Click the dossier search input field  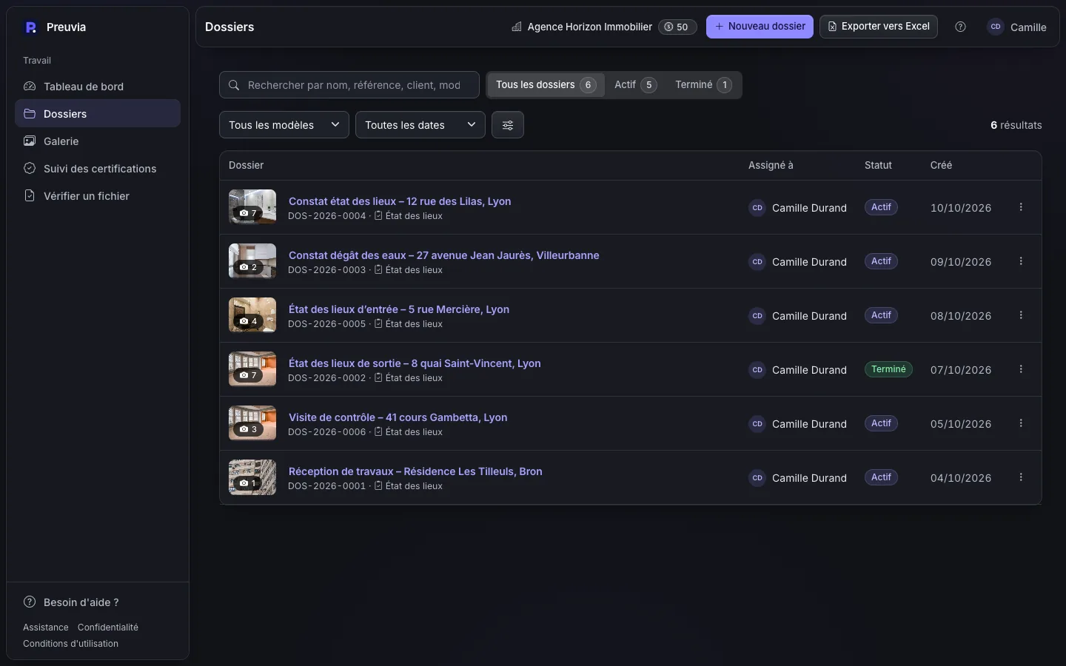click(349, 85)
